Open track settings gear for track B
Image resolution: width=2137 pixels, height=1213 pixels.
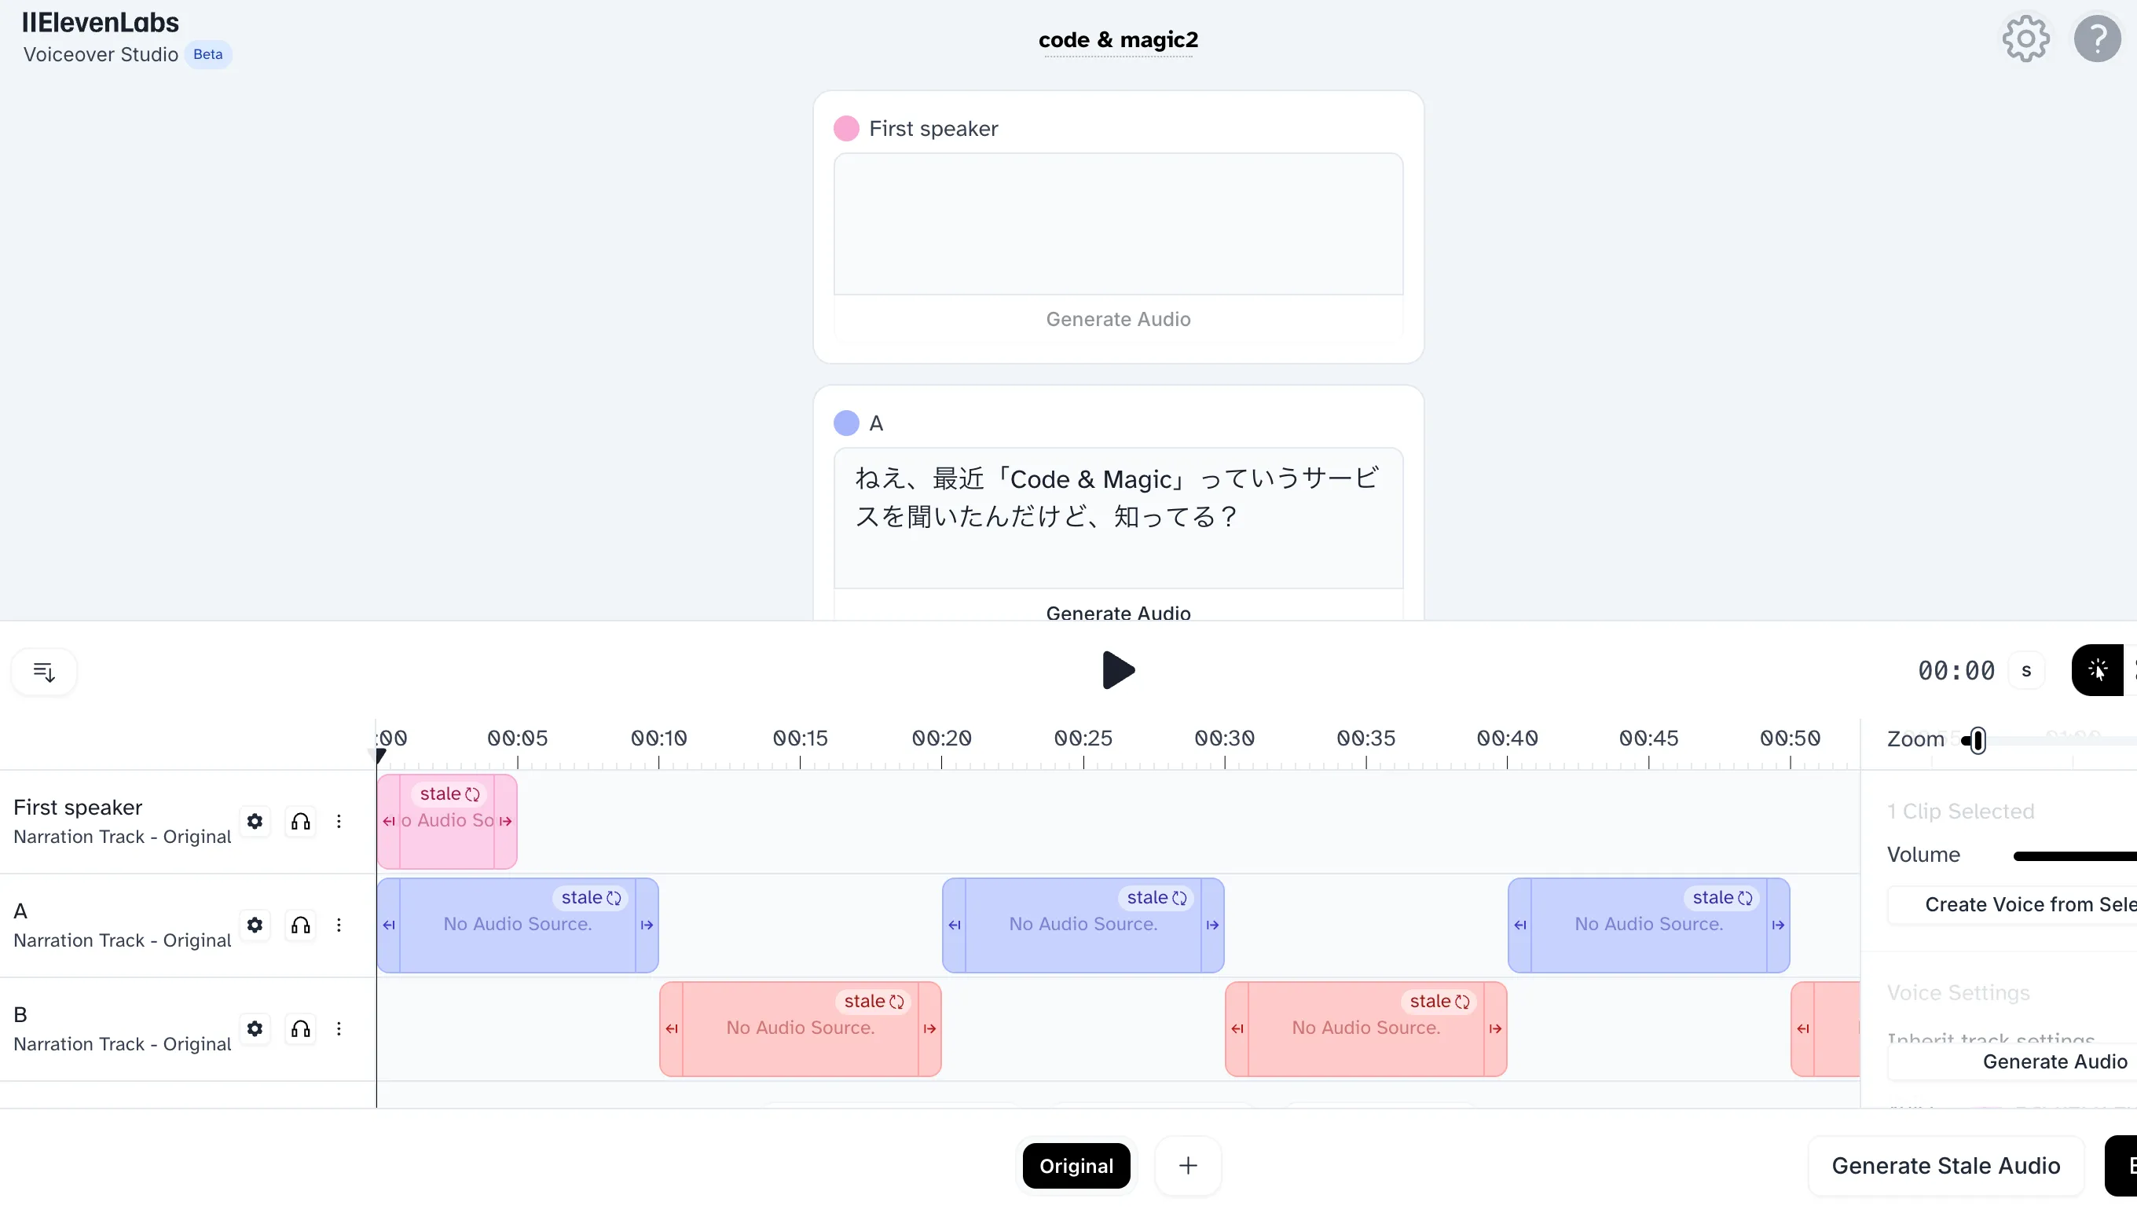[x=255, y=1029]
